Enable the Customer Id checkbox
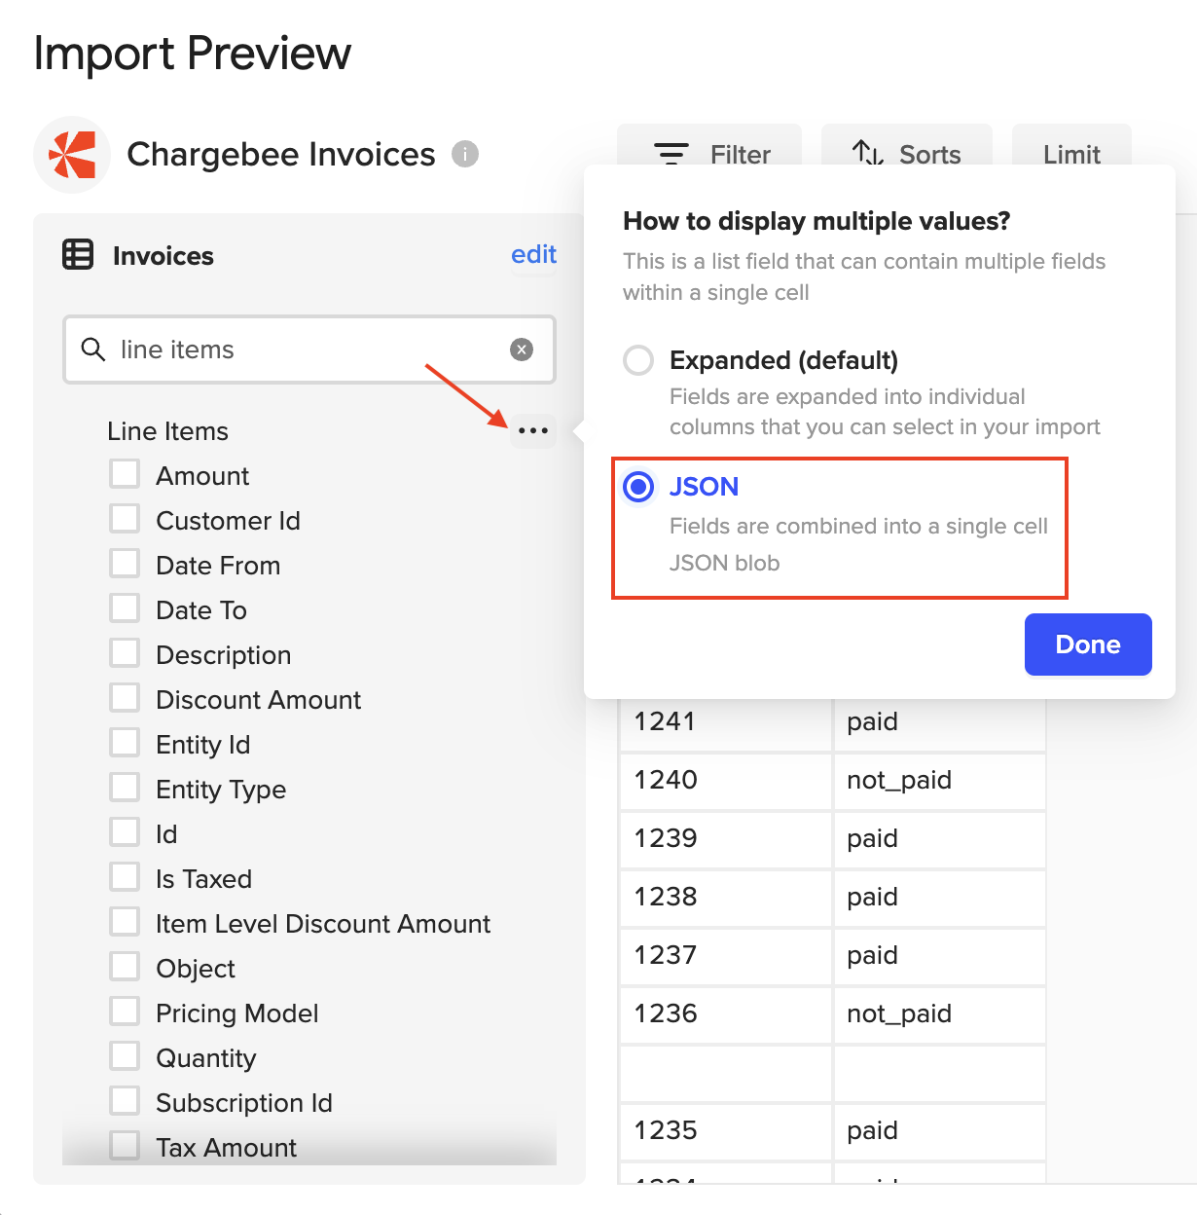This screenshot has width=1197, height=1215. coord(125,520)
